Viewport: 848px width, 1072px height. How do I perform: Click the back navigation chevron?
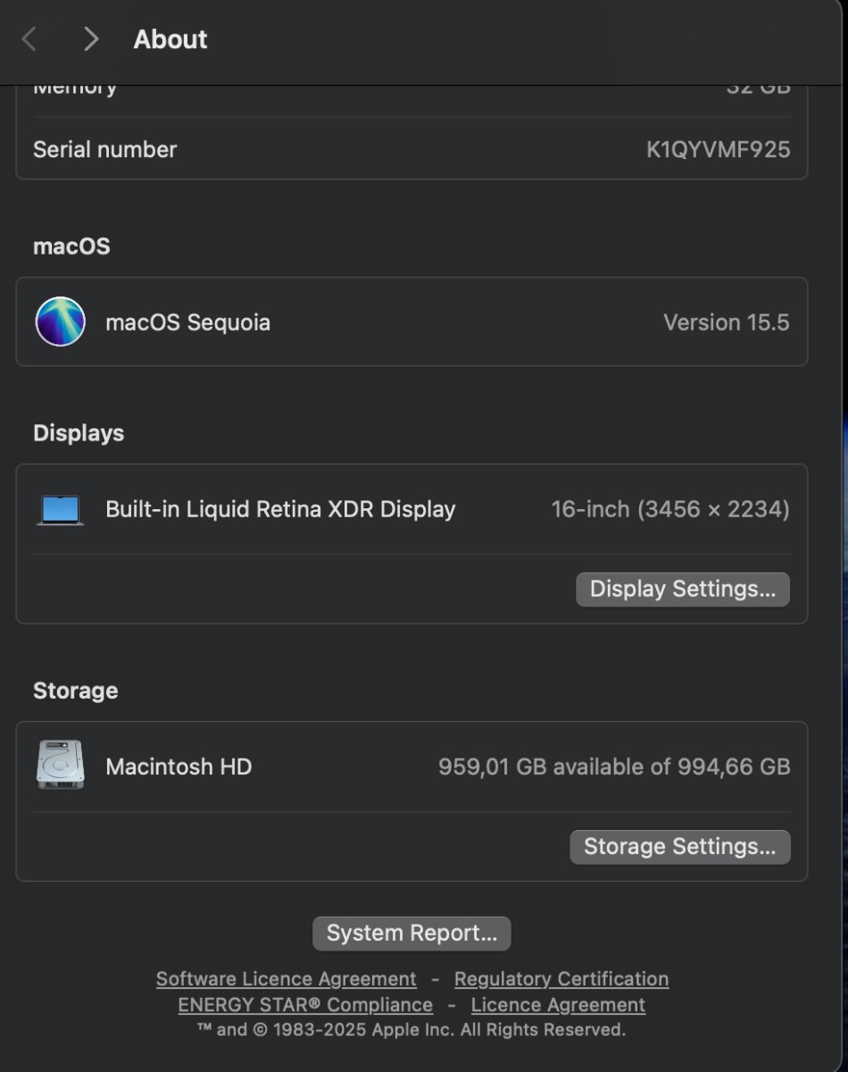[29, 39]
